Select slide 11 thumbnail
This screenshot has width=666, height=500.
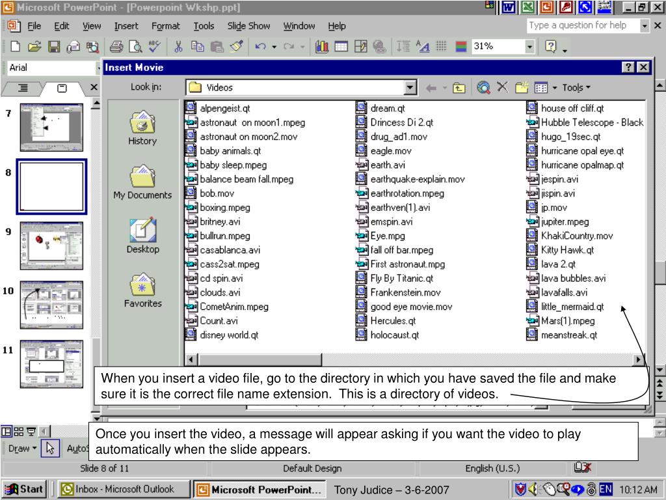pos(52,363)
